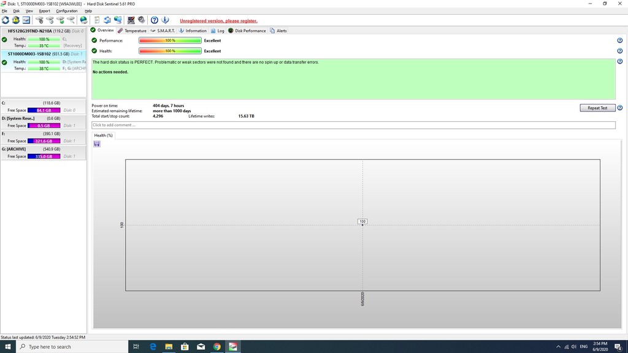Click the disk icon with green checkmark
The image size is (628, 353).
click(60, 20)
